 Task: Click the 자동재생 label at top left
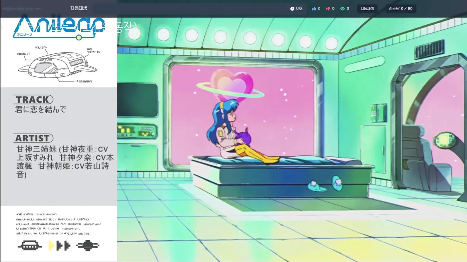pos(78,8)
